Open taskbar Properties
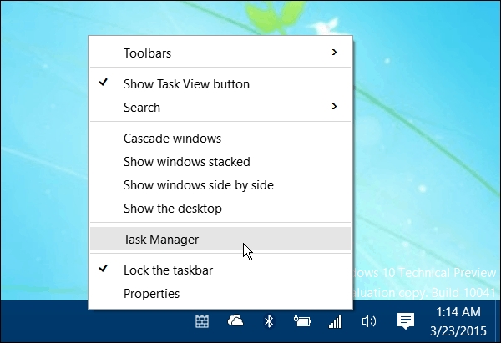The image size is (501, 343). pos(151,294)
